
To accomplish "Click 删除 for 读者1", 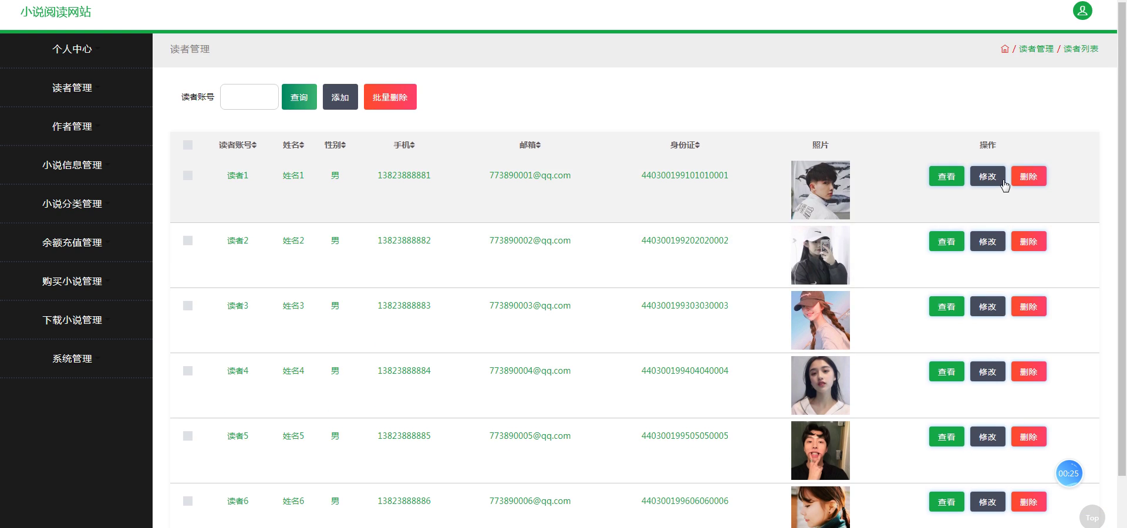I will [x=1029, y=176].
